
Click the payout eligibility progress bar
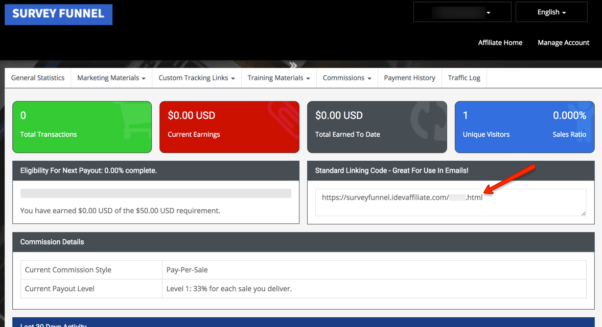point(155,193)
